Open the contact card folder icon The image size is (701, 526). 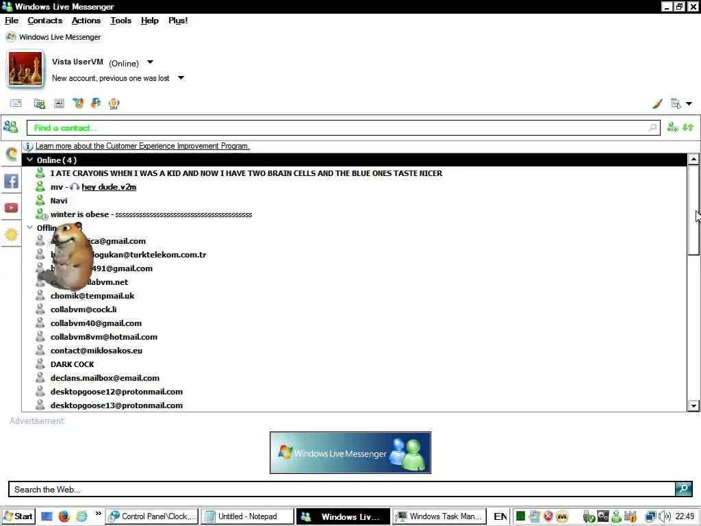[x=39, y=104]
